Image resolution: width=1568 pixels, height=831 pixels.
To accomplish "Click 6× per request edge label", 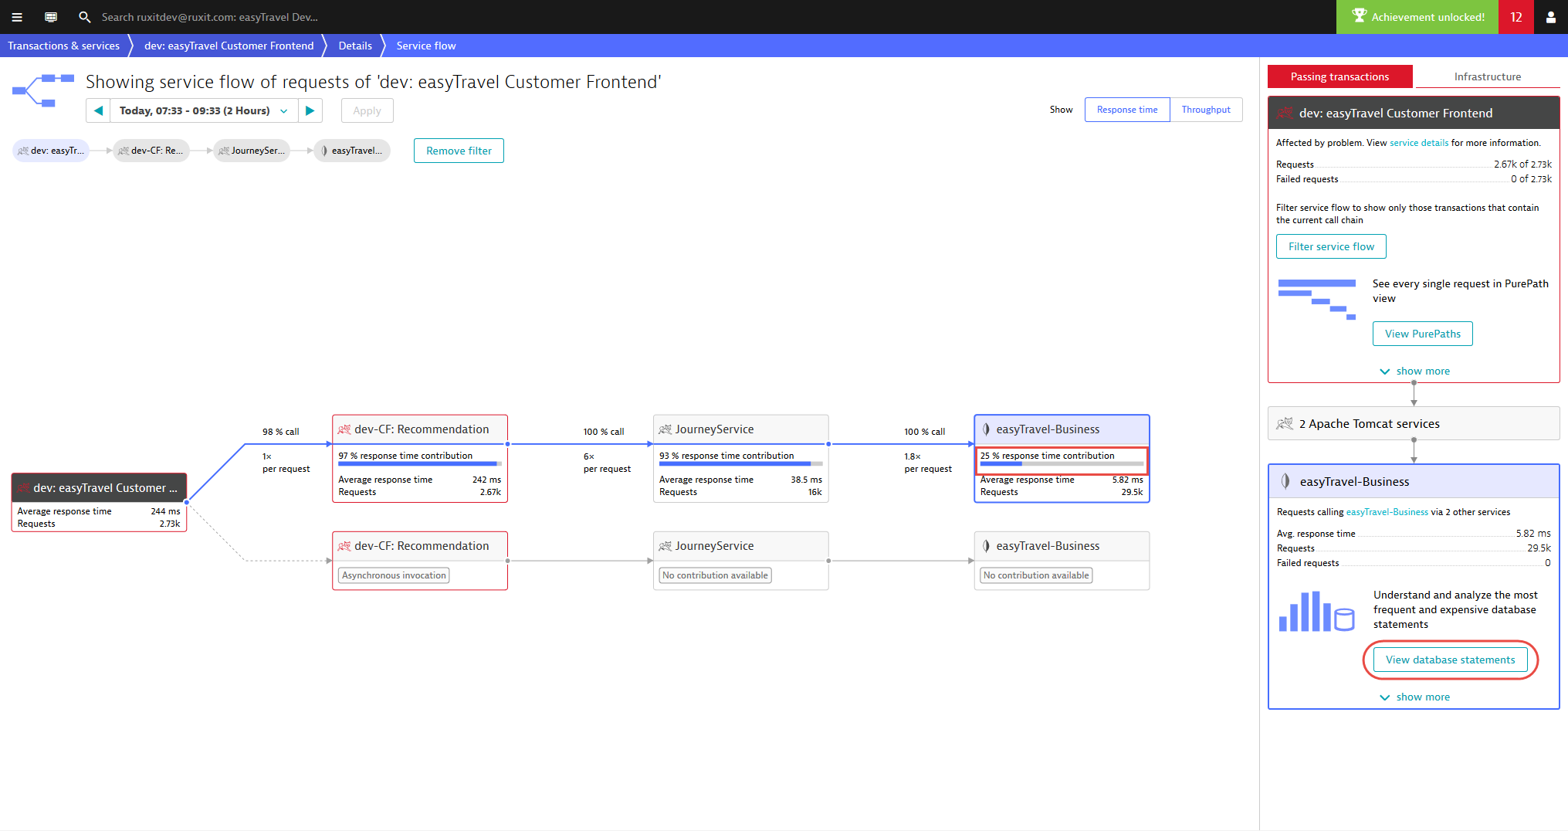I will pos(607,463).
